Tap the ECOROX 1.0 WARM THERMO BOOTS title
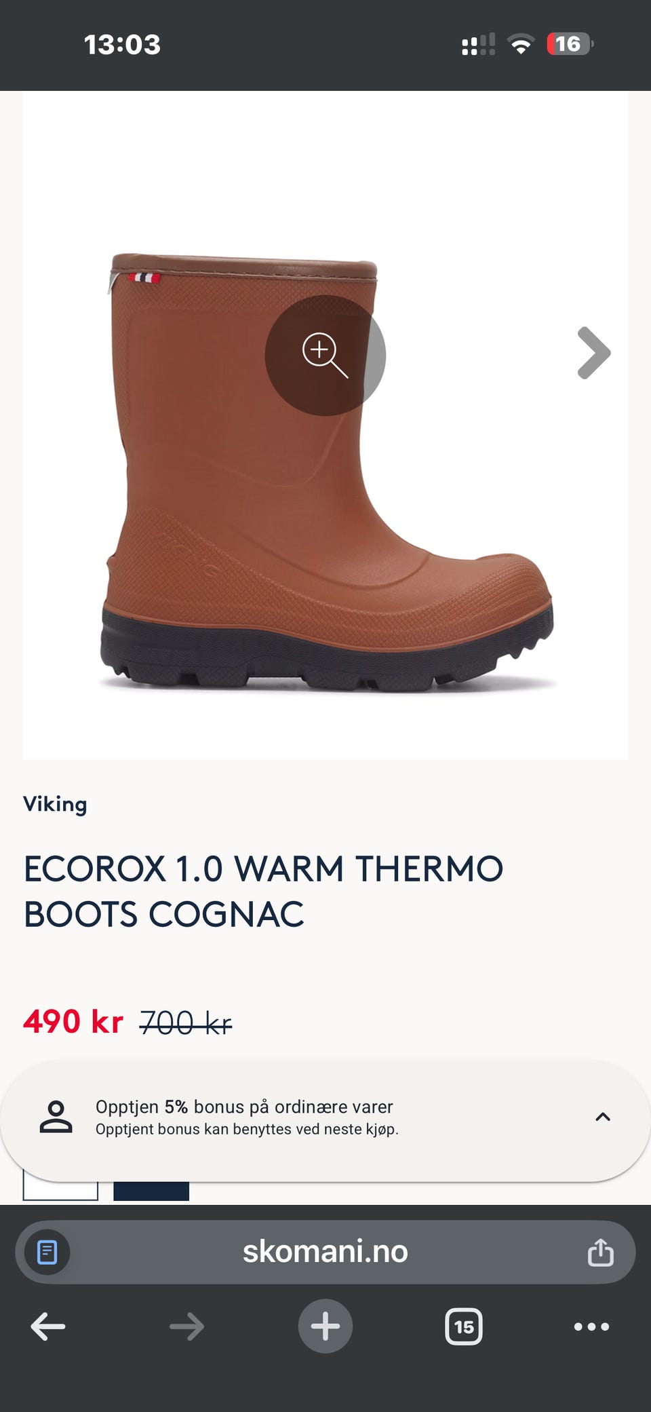This screenshot has height=1412, width=651. pyautogui.click(x=263, y=891)
